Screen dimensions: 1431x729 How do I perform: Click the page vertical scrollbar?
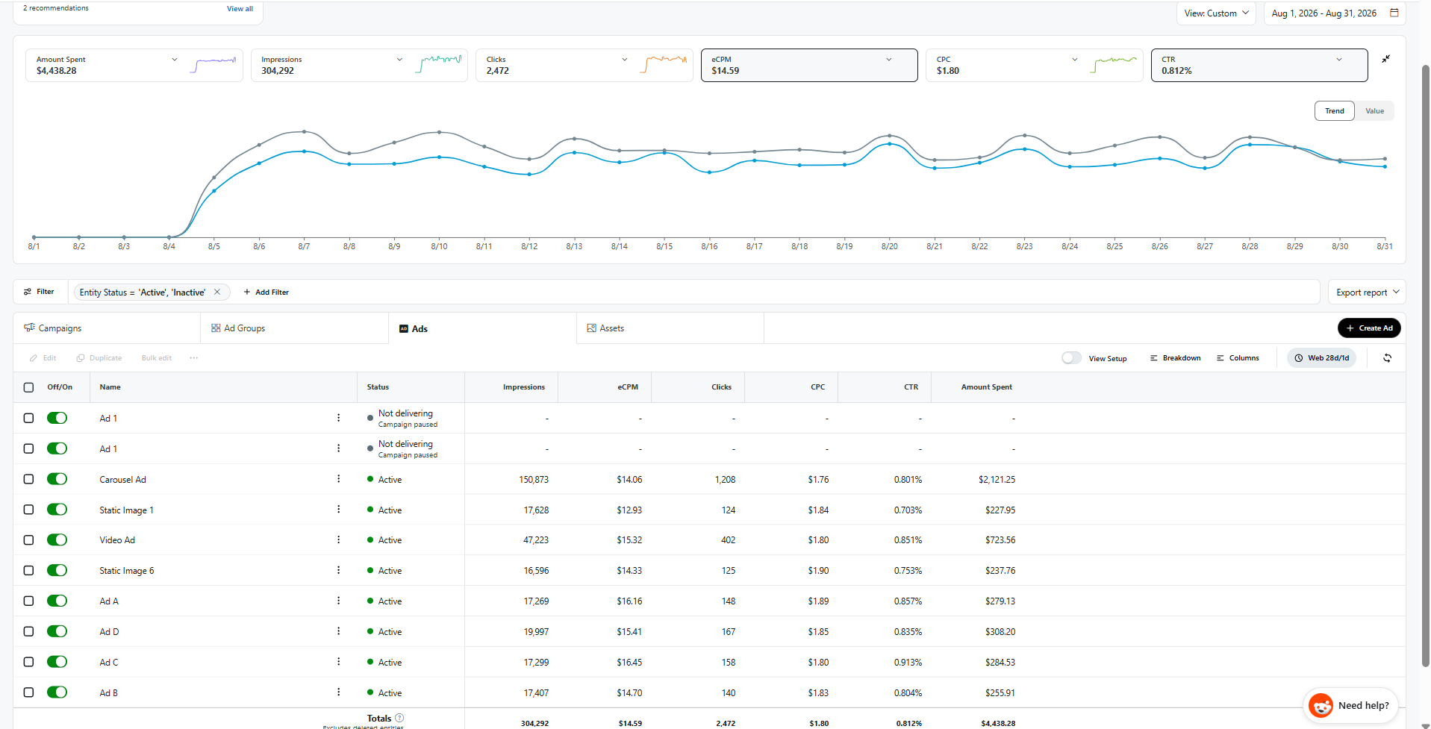(x=1425, y=366)
